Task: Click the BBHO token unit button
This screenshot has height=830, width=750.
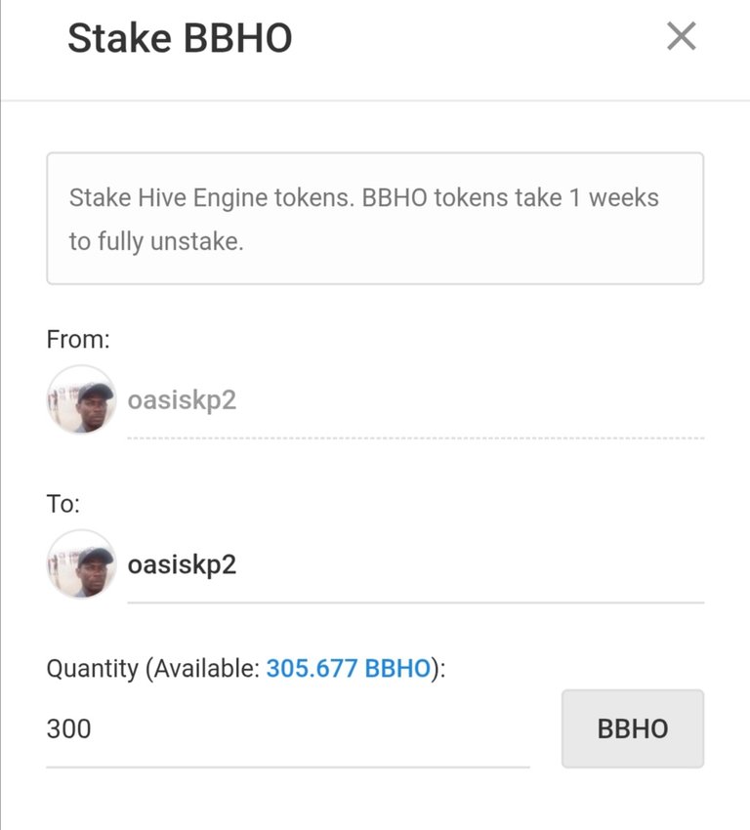Action: pos(633,728)
